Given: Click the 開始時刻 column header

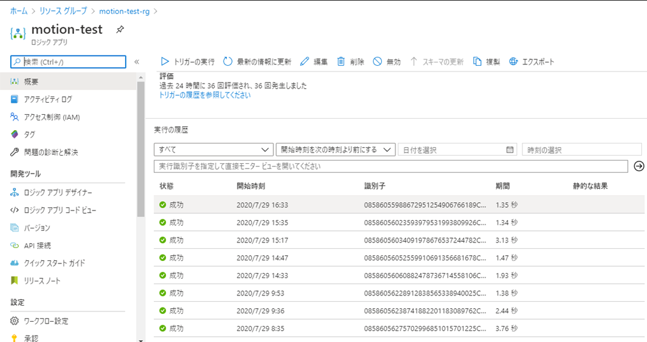Looking at the screenshot, I should click(x=251, y=186).
